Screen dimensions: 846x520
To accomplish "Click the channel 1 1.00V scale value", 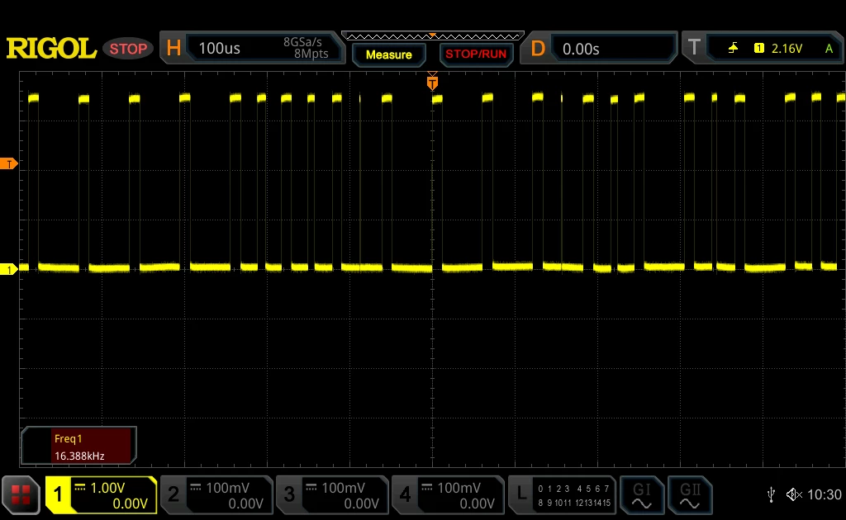I will (x=107, y=488).
